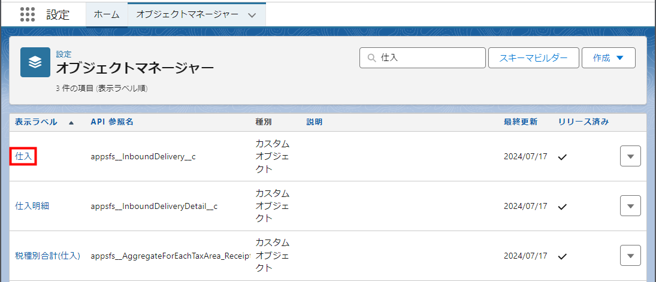Open the 税種別合計(仕入) object link
The width and height of the screenshot is (656, 282).
tap(47, 256)
